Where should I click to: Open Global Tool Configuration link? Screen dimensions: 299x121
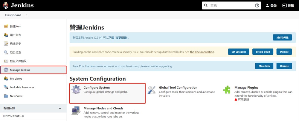tap(178, 88)
